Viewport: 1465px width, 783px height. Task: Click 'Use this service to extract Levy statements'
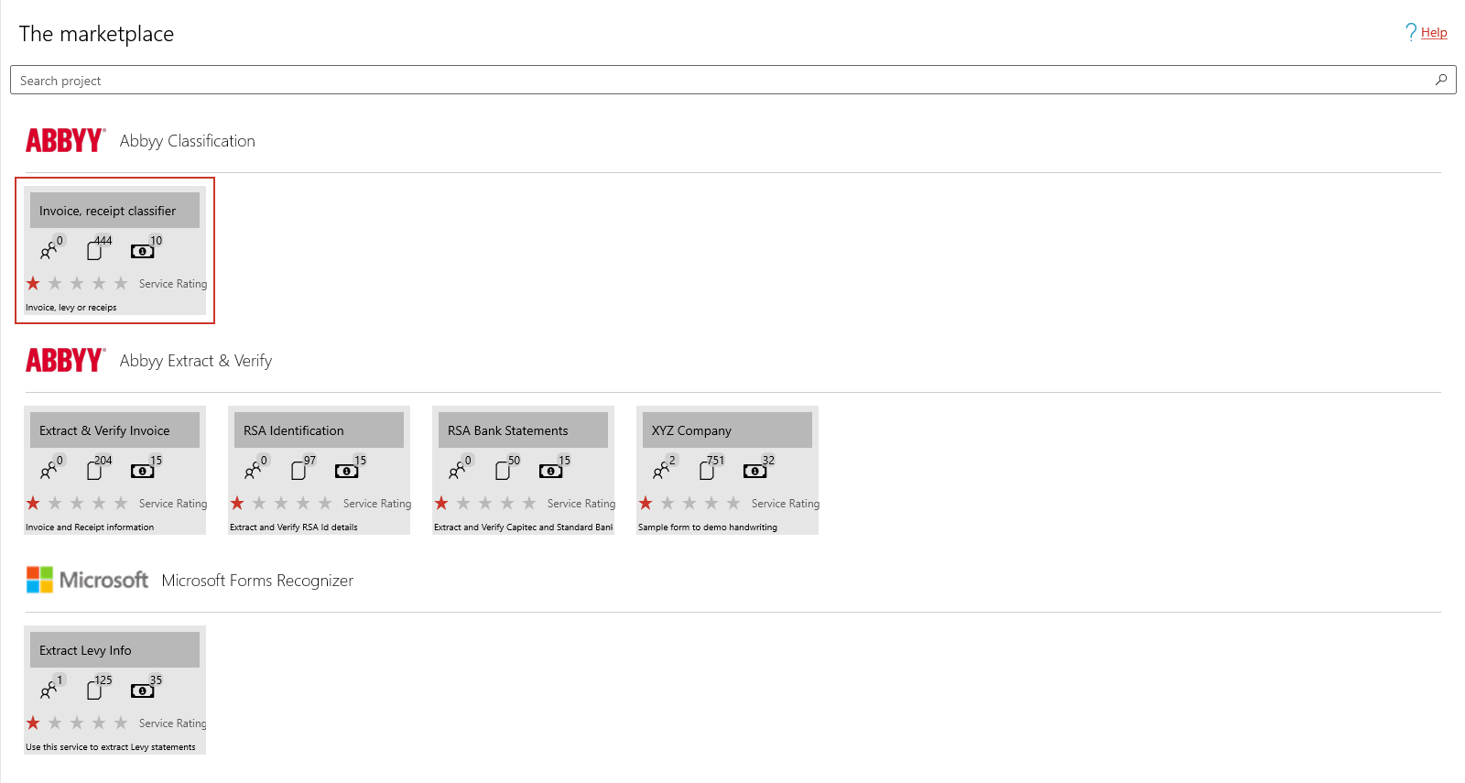pyautogui.click(x=111, y=747)
